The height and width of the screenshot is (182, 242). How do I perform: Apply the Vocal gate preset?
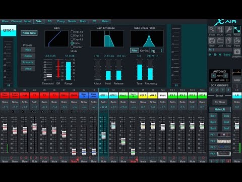[x=28, y=69]
